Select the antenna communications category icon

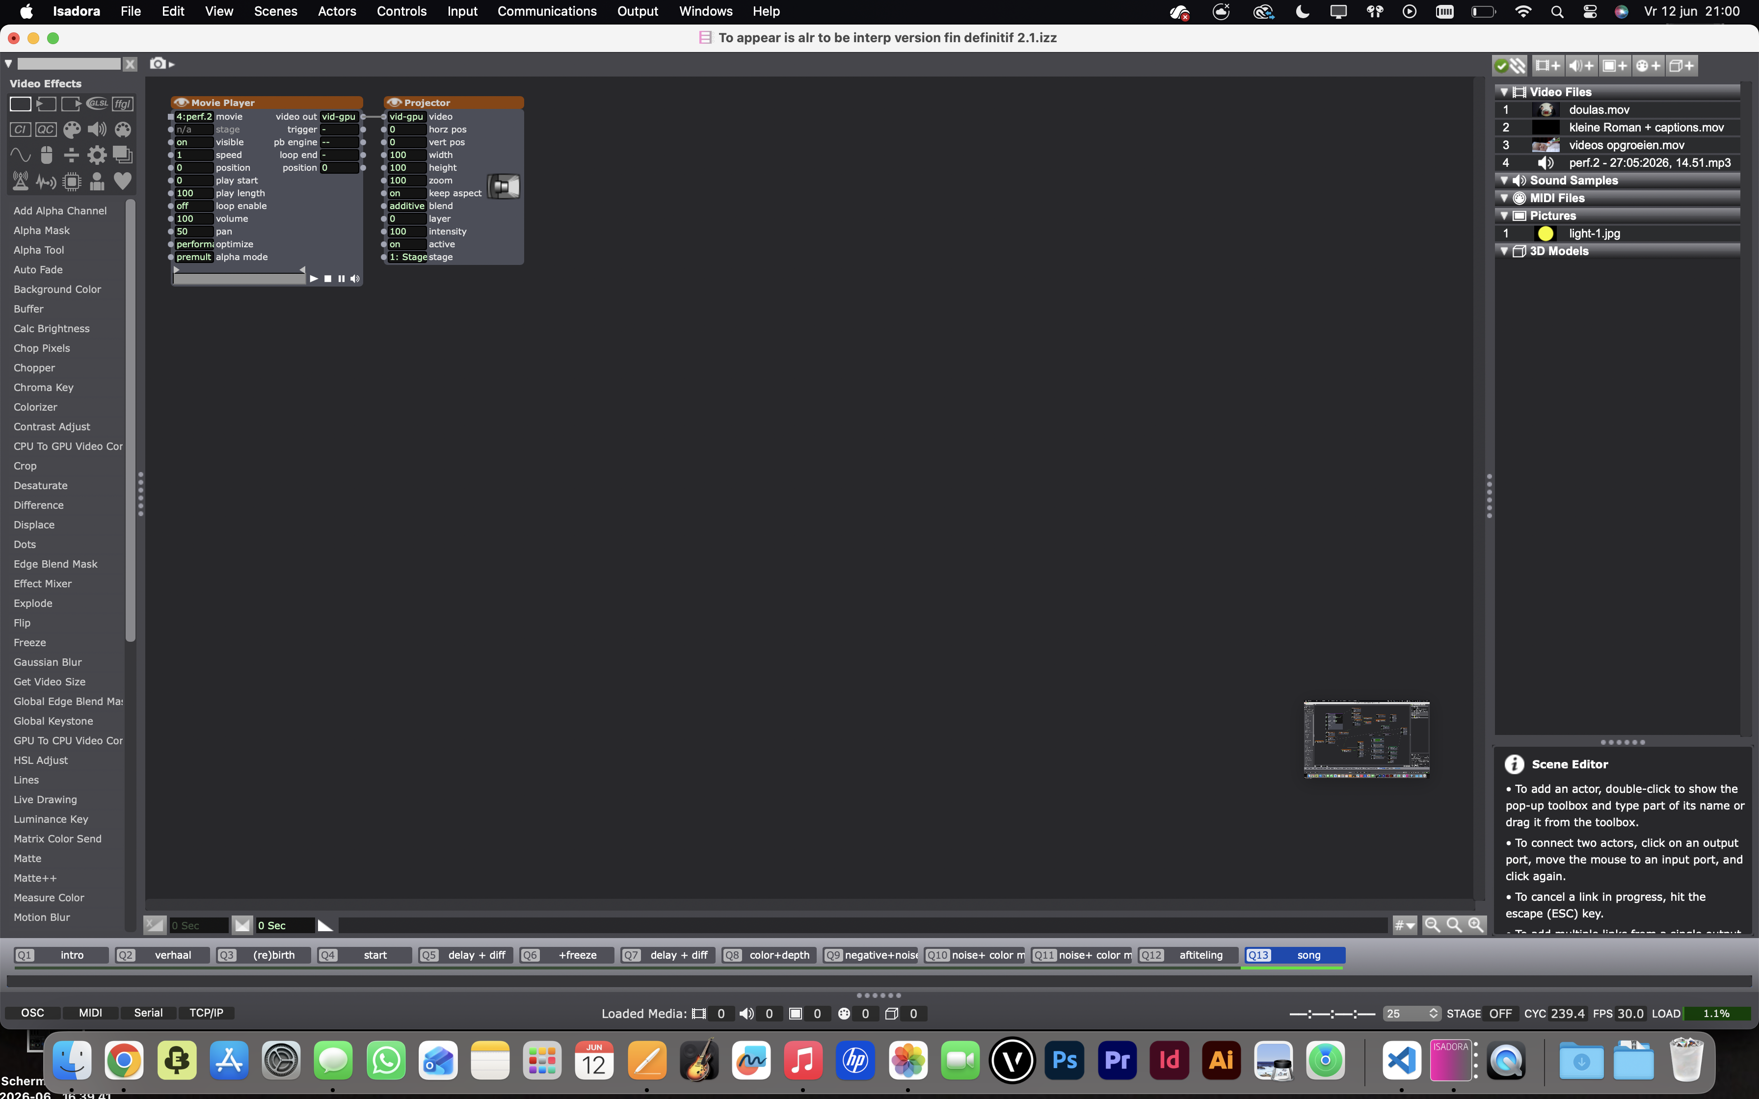[x=20, y=181]
